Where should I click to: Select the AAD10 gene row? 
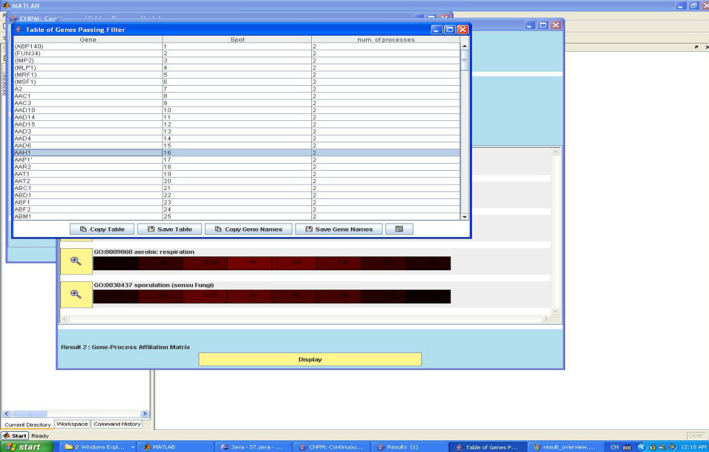click(x=88, y=111)
